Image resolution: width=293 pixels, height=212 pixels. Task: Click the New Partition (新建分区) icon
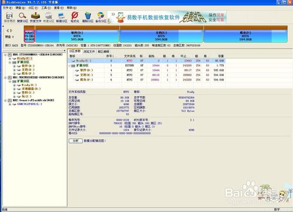coord(62,17)
